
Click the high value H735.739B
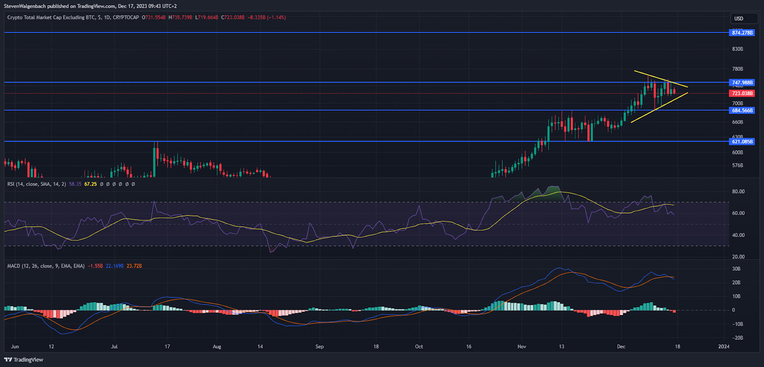[180, 18]
